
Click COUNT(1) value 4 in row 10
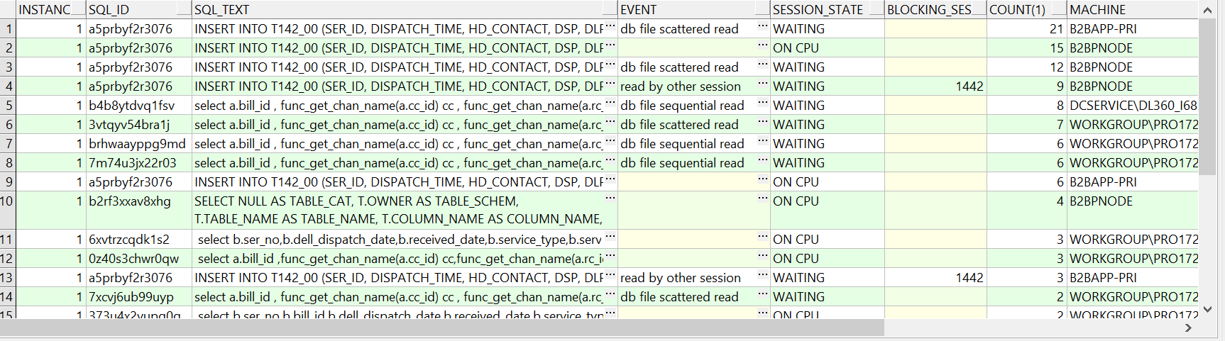pyautogui.click(x=1027, y=211)
